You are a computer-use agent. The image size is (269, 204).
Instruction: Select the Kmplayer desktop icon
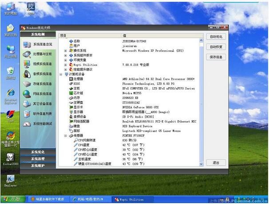coord(11,181)
